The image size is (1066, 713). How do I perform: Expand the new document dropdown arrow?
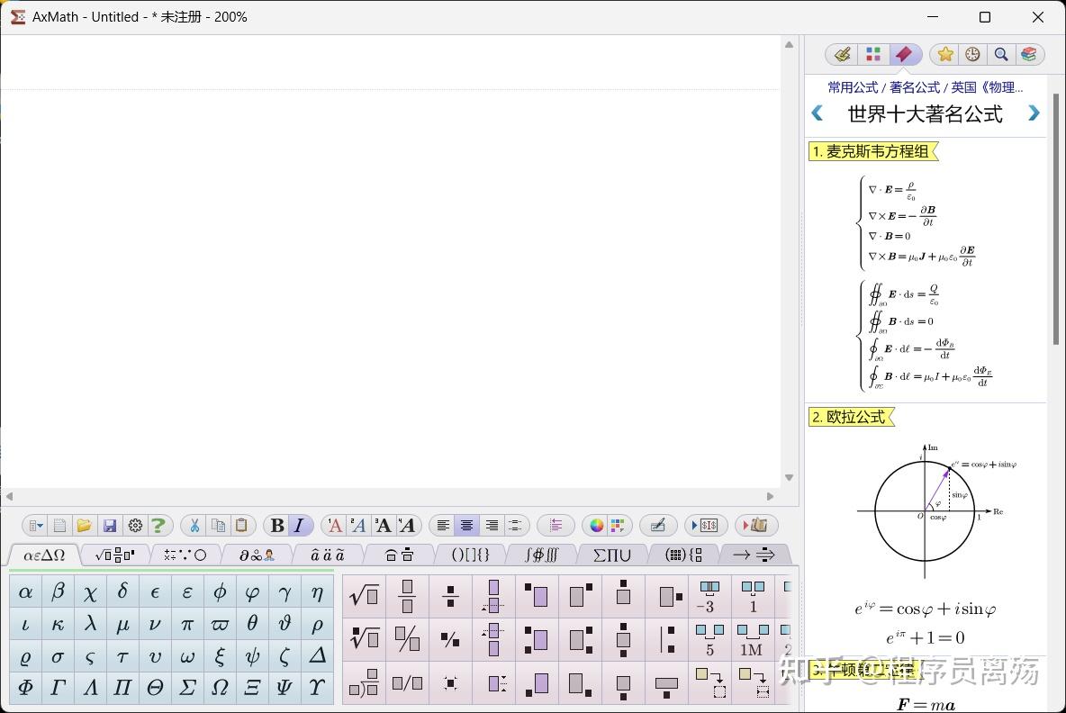click(x=40, y=525)
